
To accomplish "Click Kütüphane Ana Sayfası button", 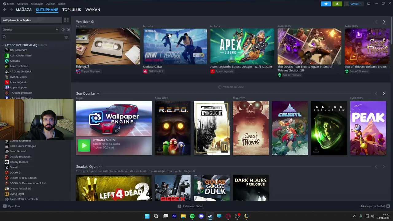I will (31, 20).
